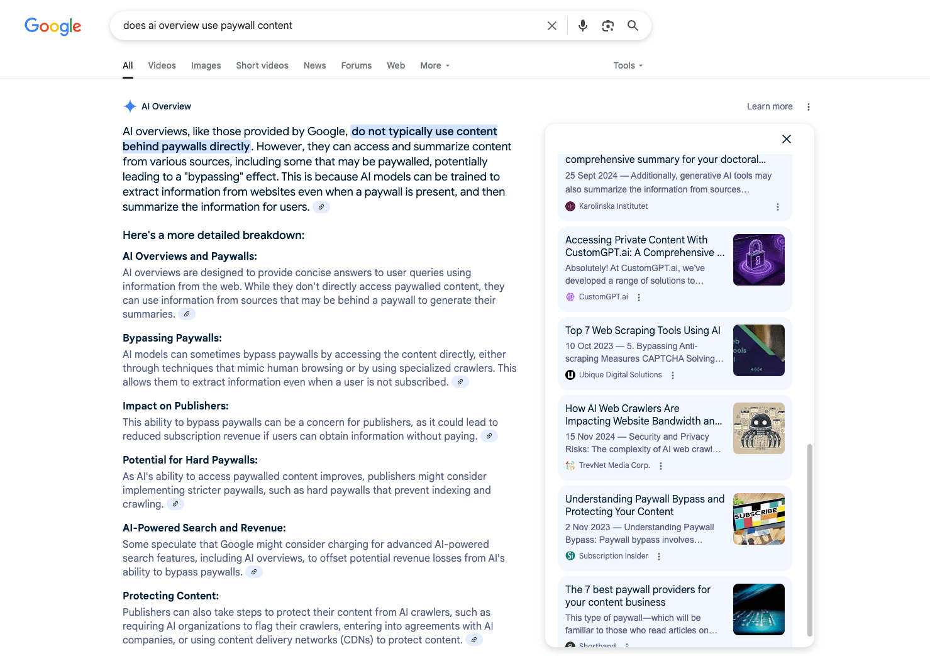The height and width of the screenshot is (656, 930).
Task: Click the 'Protecting Content:' heading
Action: [171, 596]
